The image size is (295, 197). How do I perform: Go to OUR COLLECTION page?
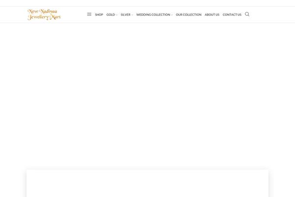click(188, 14)
